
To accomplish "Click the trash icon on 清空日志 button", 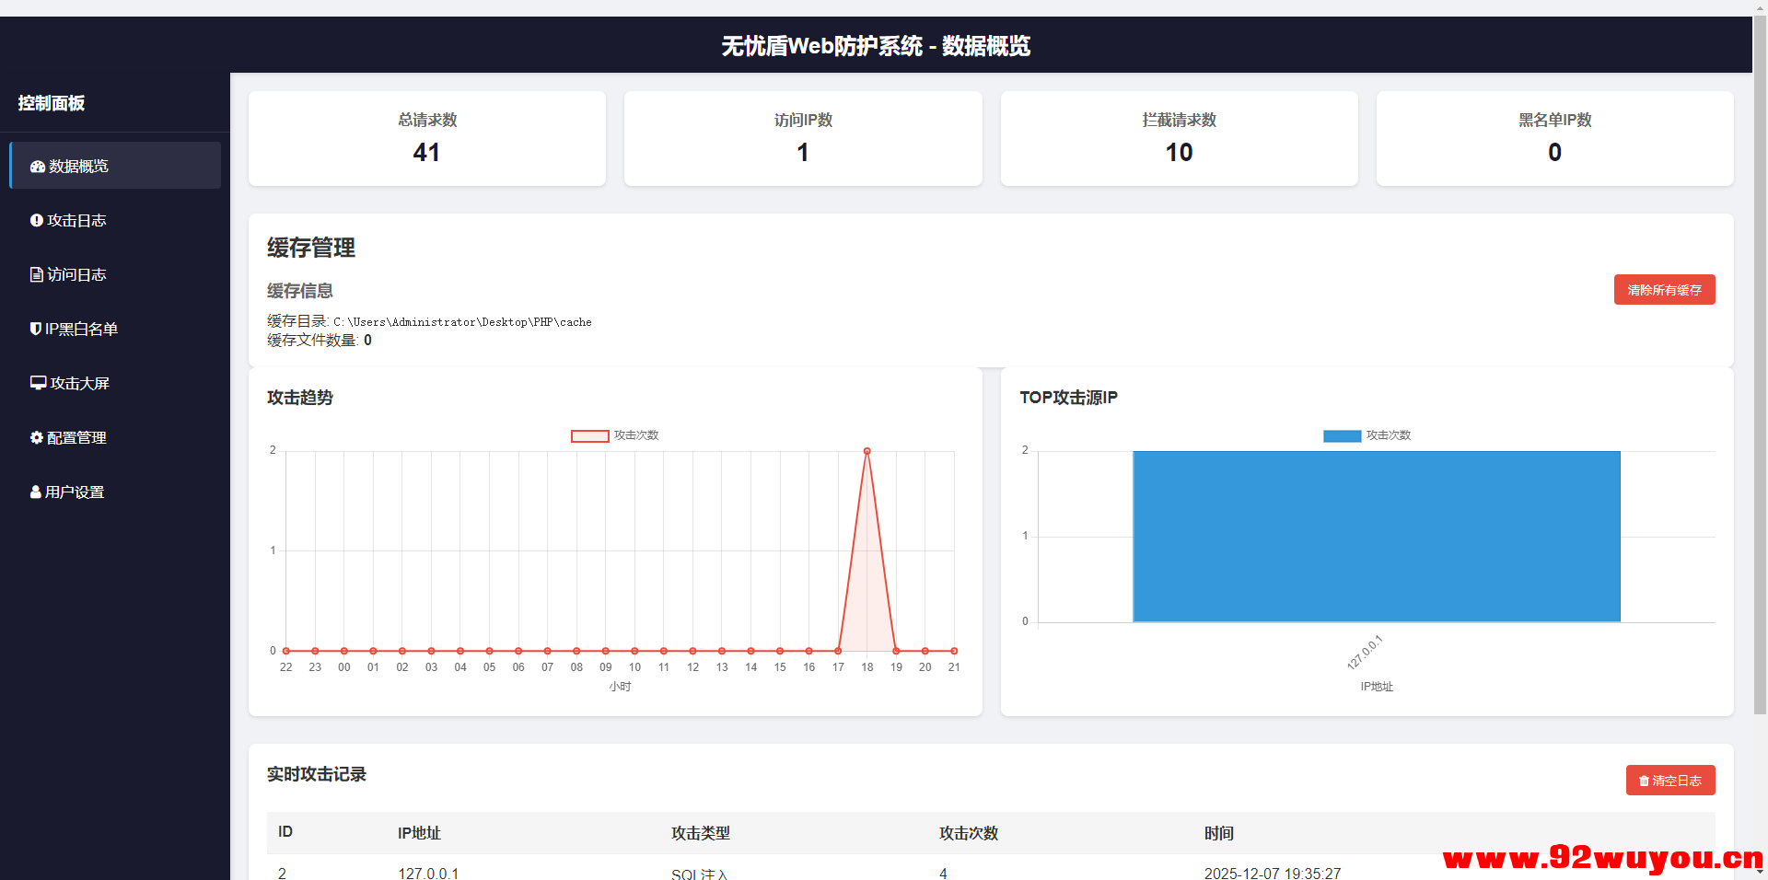I will click(1643, 780).
